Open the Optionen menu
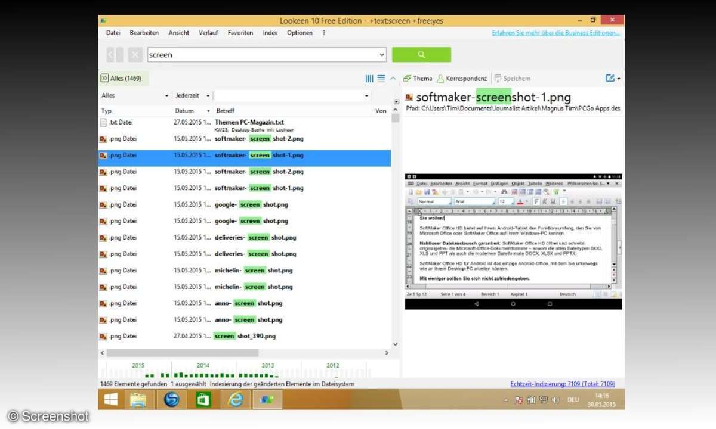 click(300, 33)
